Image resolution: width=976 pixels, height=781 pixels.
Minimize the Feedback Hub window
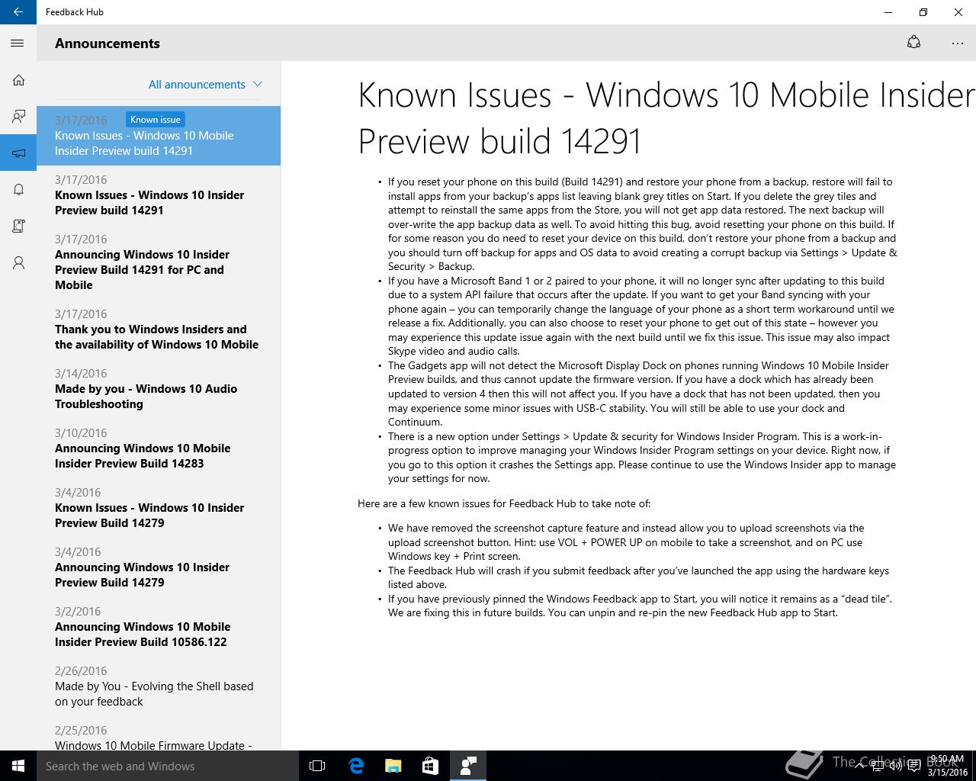888,12
